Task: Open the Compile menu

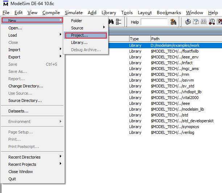Action: [51, 13]
